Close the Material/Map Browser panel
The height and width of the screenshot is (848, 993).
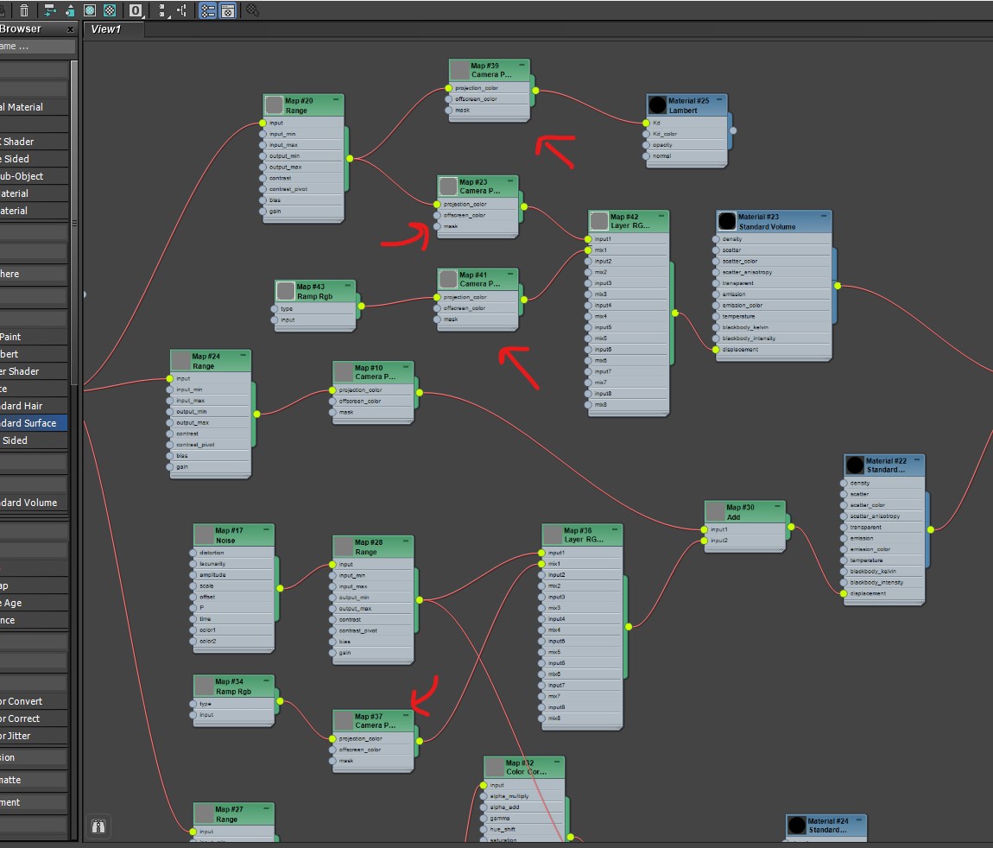click(71, 28)
